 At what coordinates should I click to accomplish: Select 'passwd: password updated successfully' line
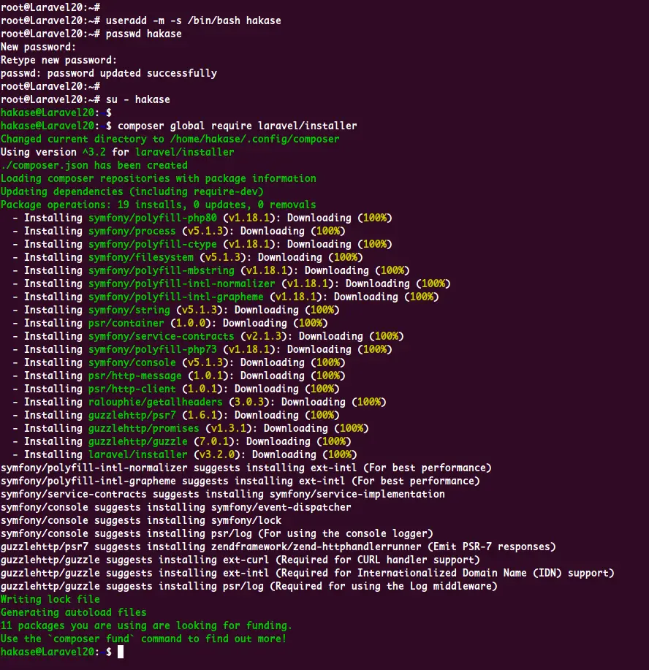point(109,74)
